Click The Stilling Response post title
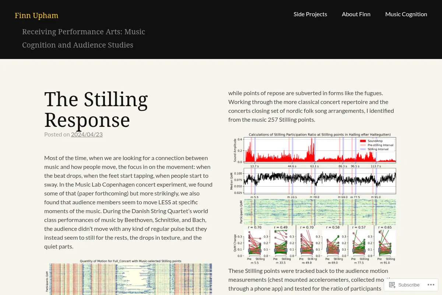The height and width of the screenshot is (295, 442). pos(96,110)
